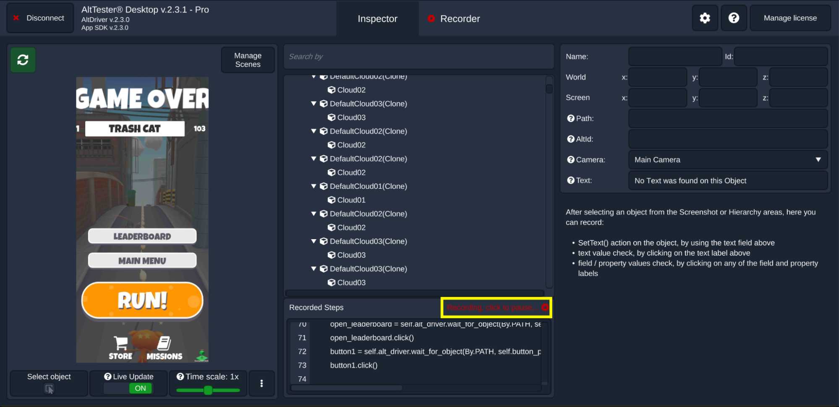Click Store cart icon in game screenshot

click(x=120, y=344)
